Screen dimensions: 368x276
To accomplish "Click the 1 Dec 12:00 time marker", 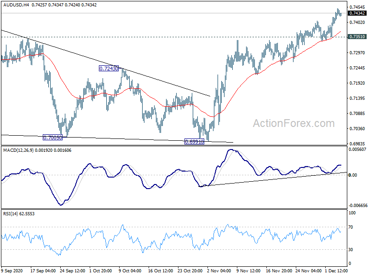I will pyautogui.click(x=336, y=271).
